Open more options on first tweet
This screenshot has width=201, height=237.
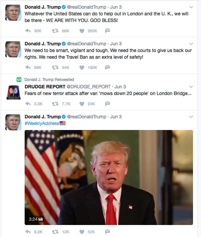click(x=191, y=7)
